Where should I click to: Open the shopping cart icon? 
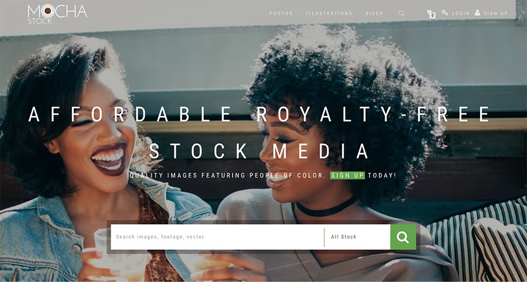coord(430,13)
